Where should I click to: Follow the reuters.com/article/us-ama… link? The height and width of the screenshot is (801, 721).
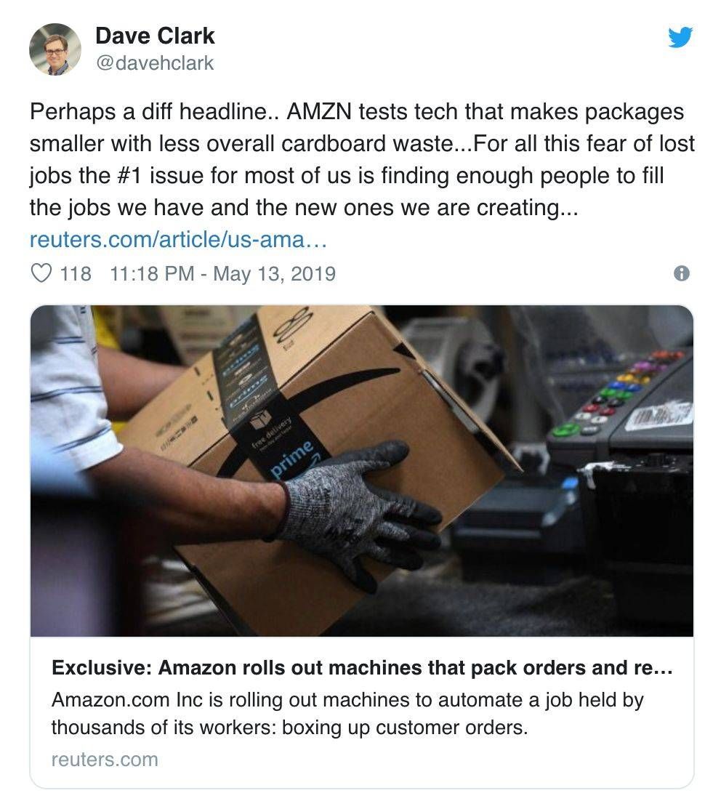click(x=178, y=239)
